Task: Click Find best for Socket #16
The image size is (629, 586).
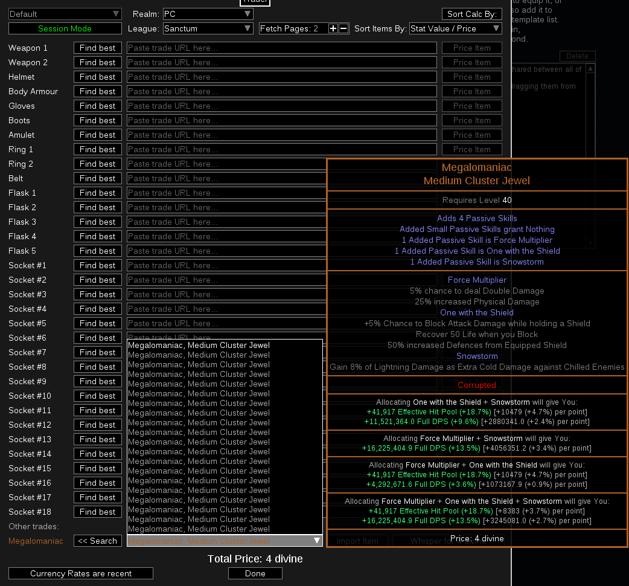Action: [x=97, y=483]
